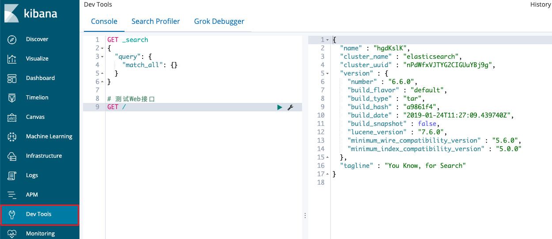Open Monitoring heartbeat icon
This screenshot has height=239, width=552.
coord(12,234)
